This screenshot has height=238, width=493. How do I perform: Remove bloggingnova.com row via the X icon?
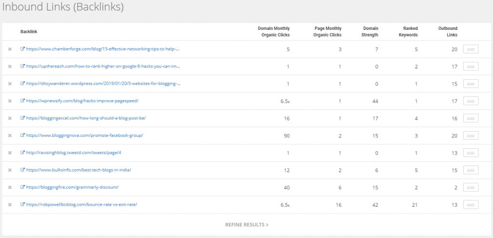[x=10, y=135]
